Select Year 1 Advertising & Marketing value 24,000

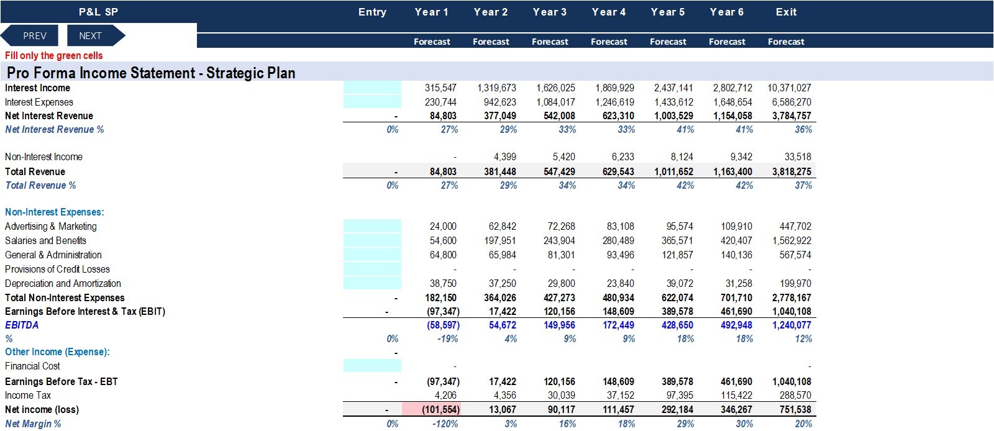pos(443,226)
